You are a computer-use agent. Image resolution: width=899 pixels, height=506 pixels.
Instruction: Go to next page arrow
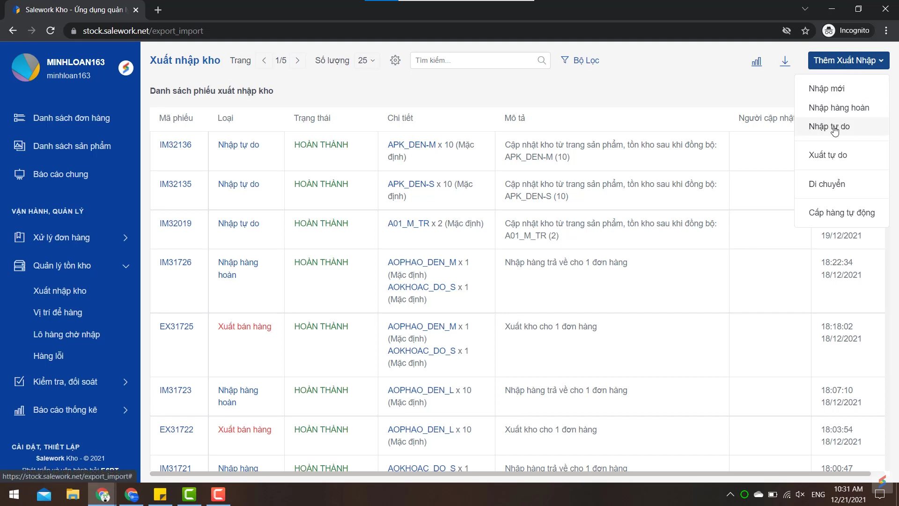(x=297, y=60)
